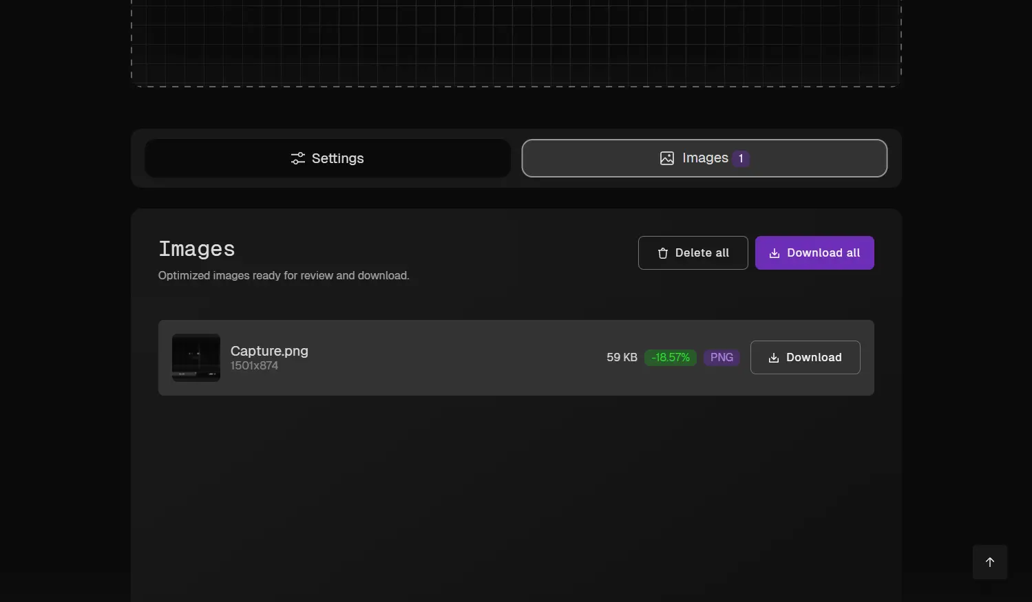Viewport: 1032px width, 602px height.
Task: Click the trash can icon in Delete all
Action: point(662,253)
